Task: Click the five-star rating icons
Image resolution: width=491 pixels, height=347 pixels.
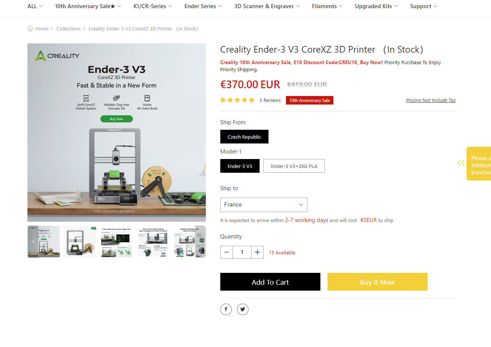Action: pos(237,100)
